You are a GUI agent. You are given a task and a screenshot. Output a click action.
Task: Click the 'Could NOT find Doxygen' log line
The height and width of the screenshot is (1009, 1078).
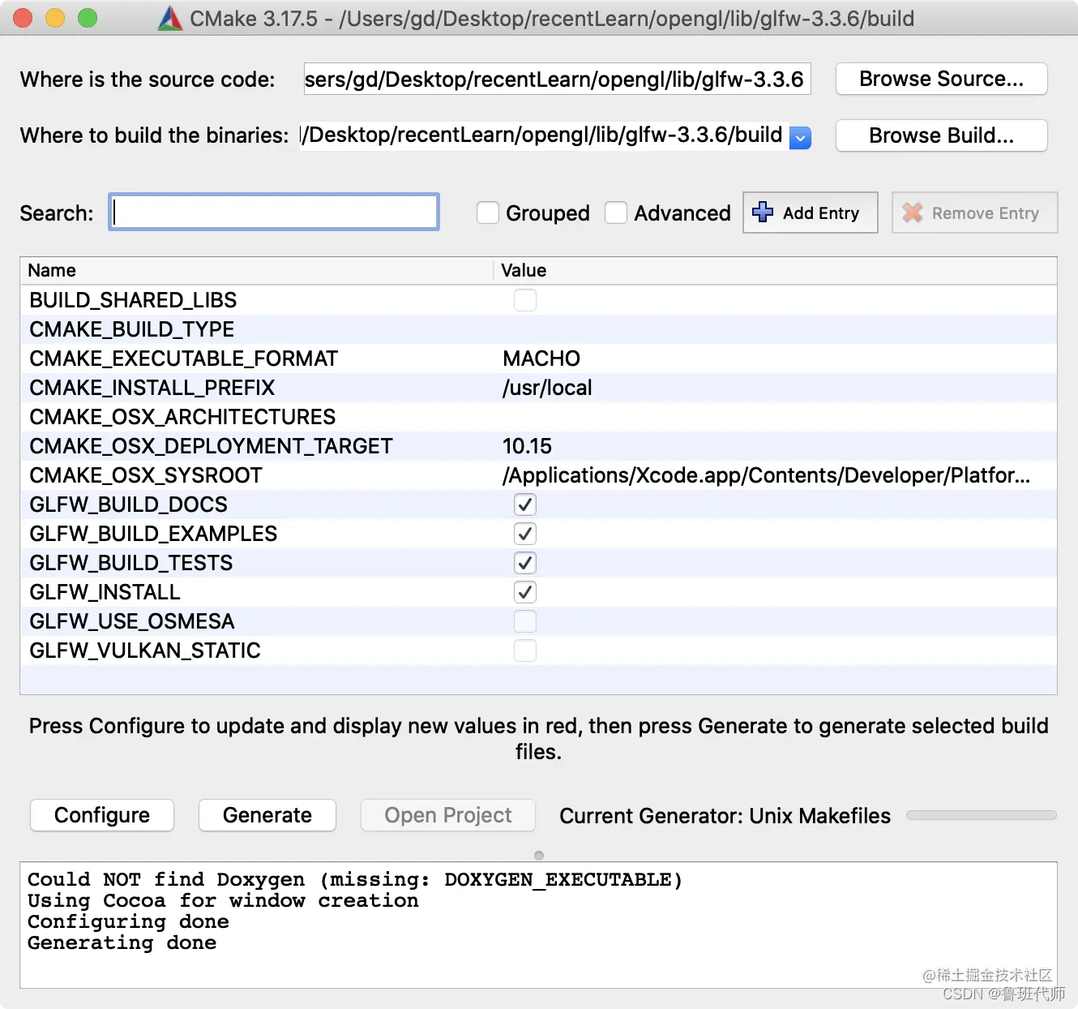(355, 879)
